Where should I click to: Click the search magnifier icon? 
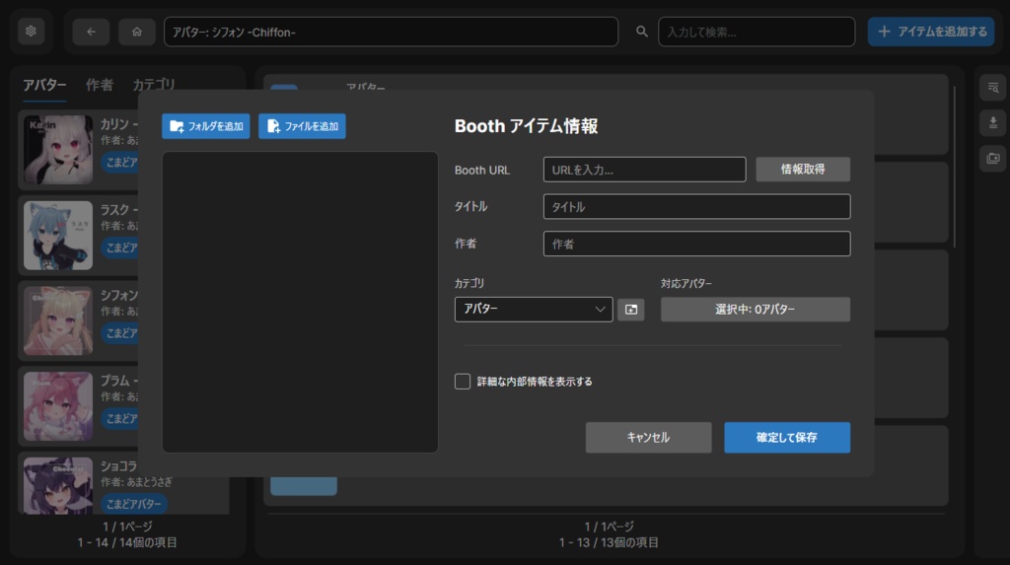pos(641,32)
